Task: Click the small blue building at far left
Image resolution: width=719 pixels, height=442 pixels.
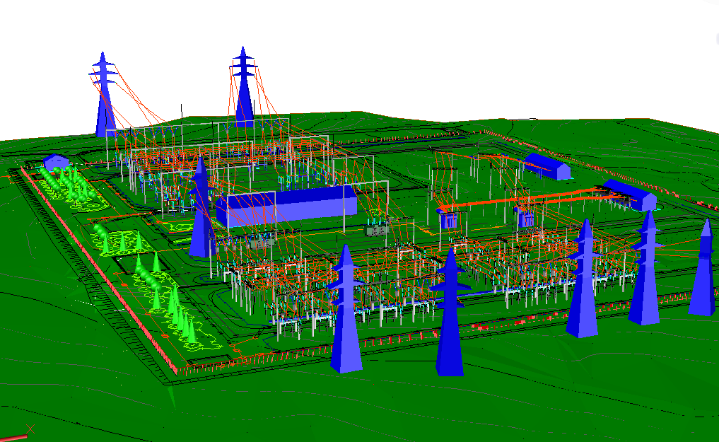Action: 57,163
